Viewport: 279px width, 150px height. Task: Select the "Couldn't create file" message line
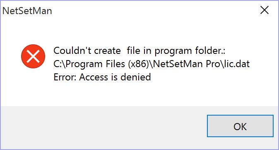(x=139, y=51)
